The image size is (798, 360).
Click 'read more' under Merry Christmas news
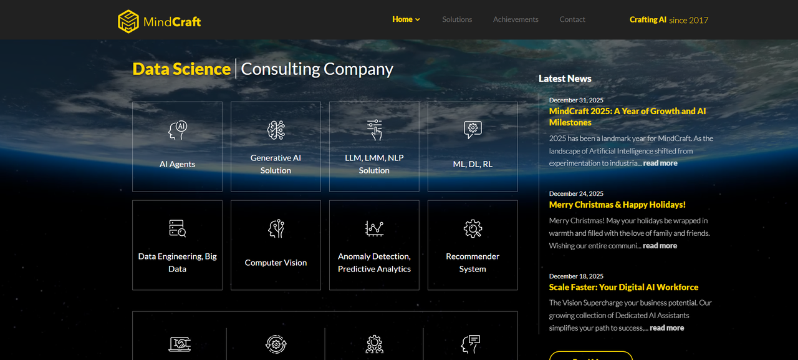pyautogui.click(x=660, y=246)
